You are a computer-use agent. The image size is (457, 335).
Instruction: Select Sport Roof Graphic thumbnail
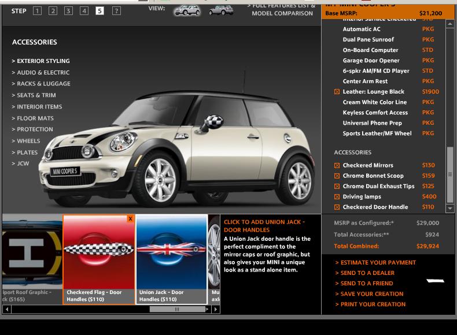32,259
